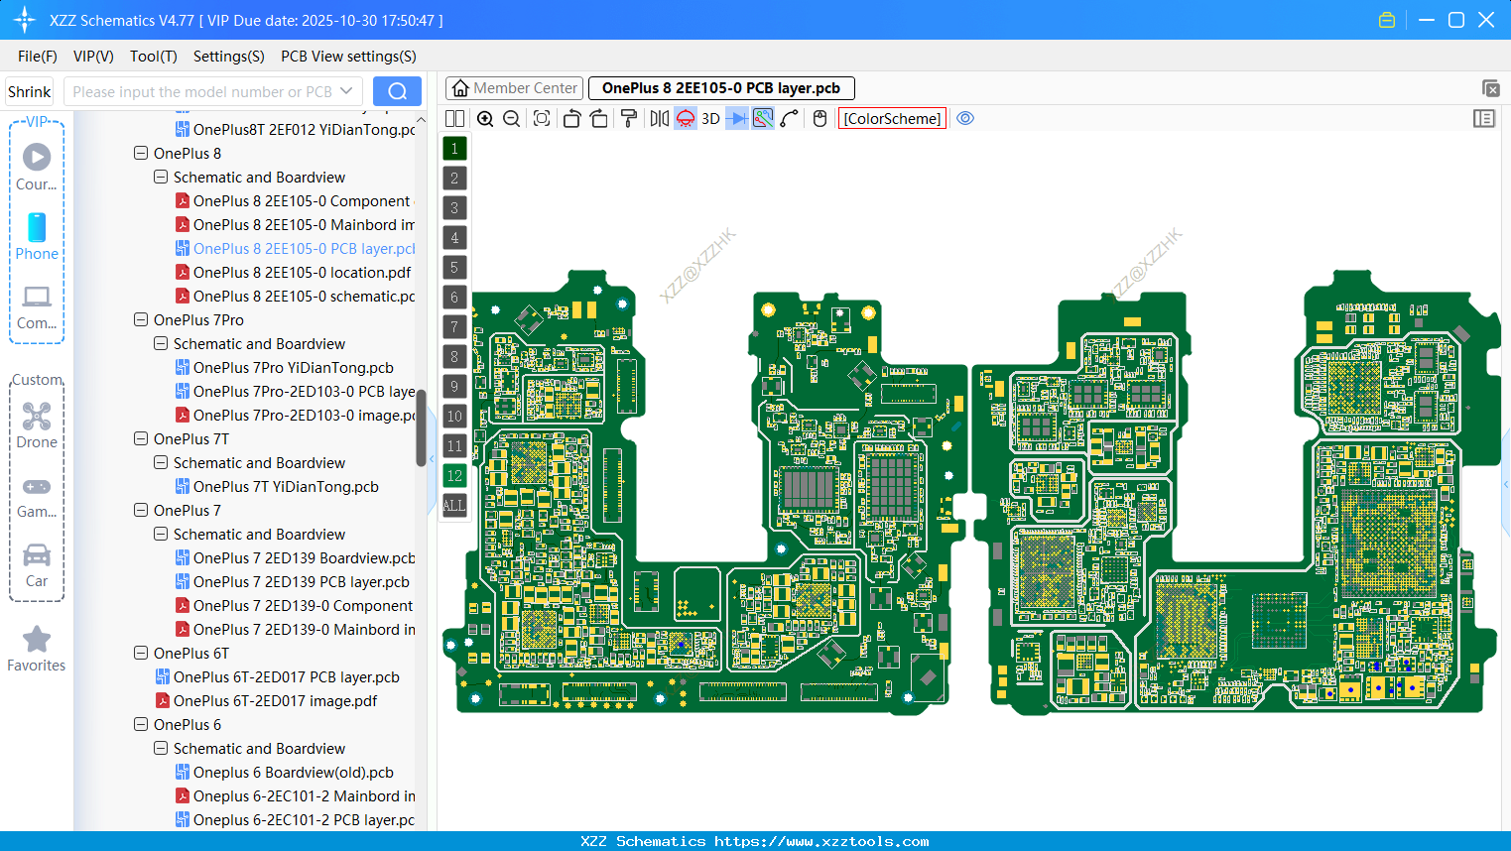
Task: Open the Drone section in Custom sidebar
Action: click(x=37, y=425)
